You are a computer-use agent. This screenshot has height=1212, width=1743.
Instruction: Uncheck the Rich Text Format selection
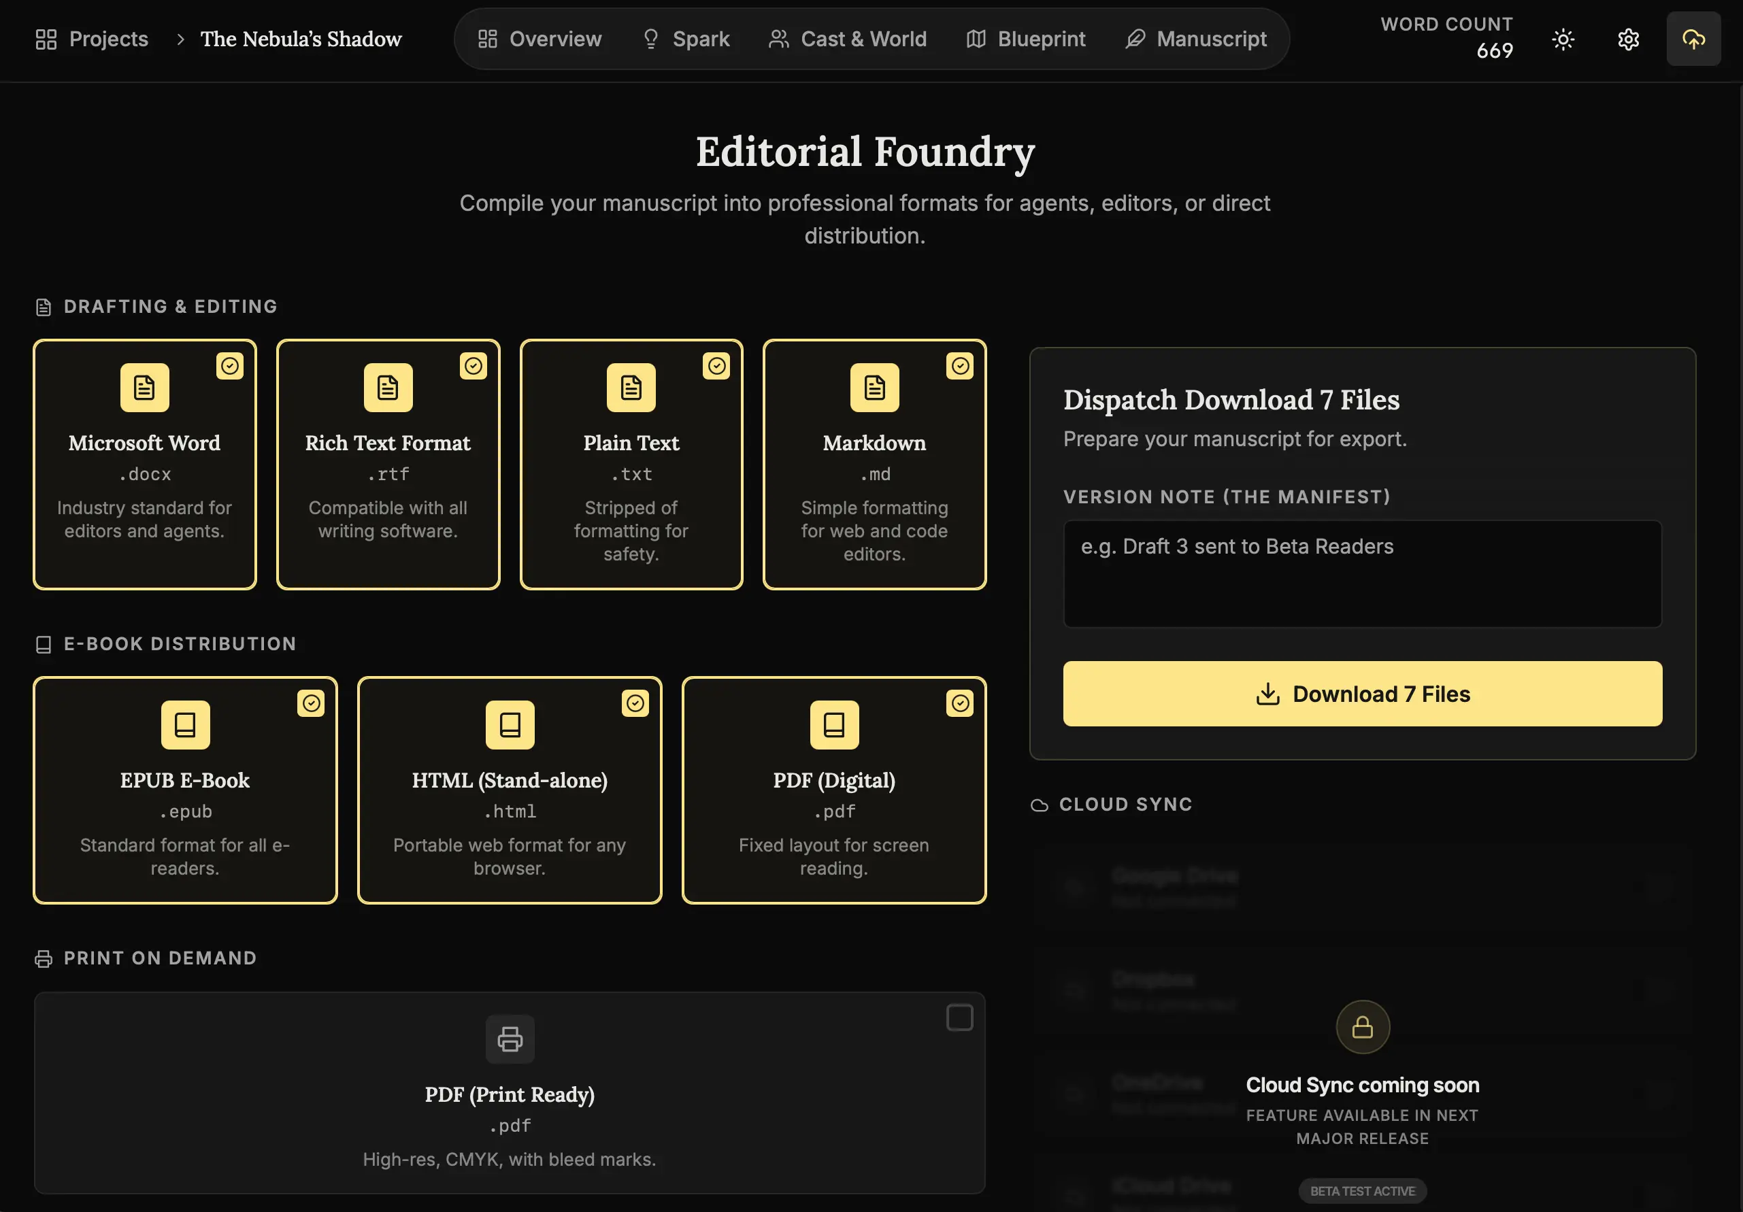tap(474, 367)
